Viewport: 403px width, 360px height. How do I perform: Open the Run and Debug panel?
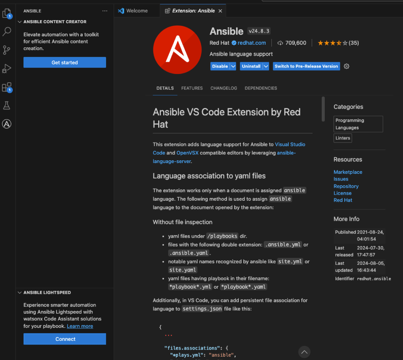pos(7,68)
